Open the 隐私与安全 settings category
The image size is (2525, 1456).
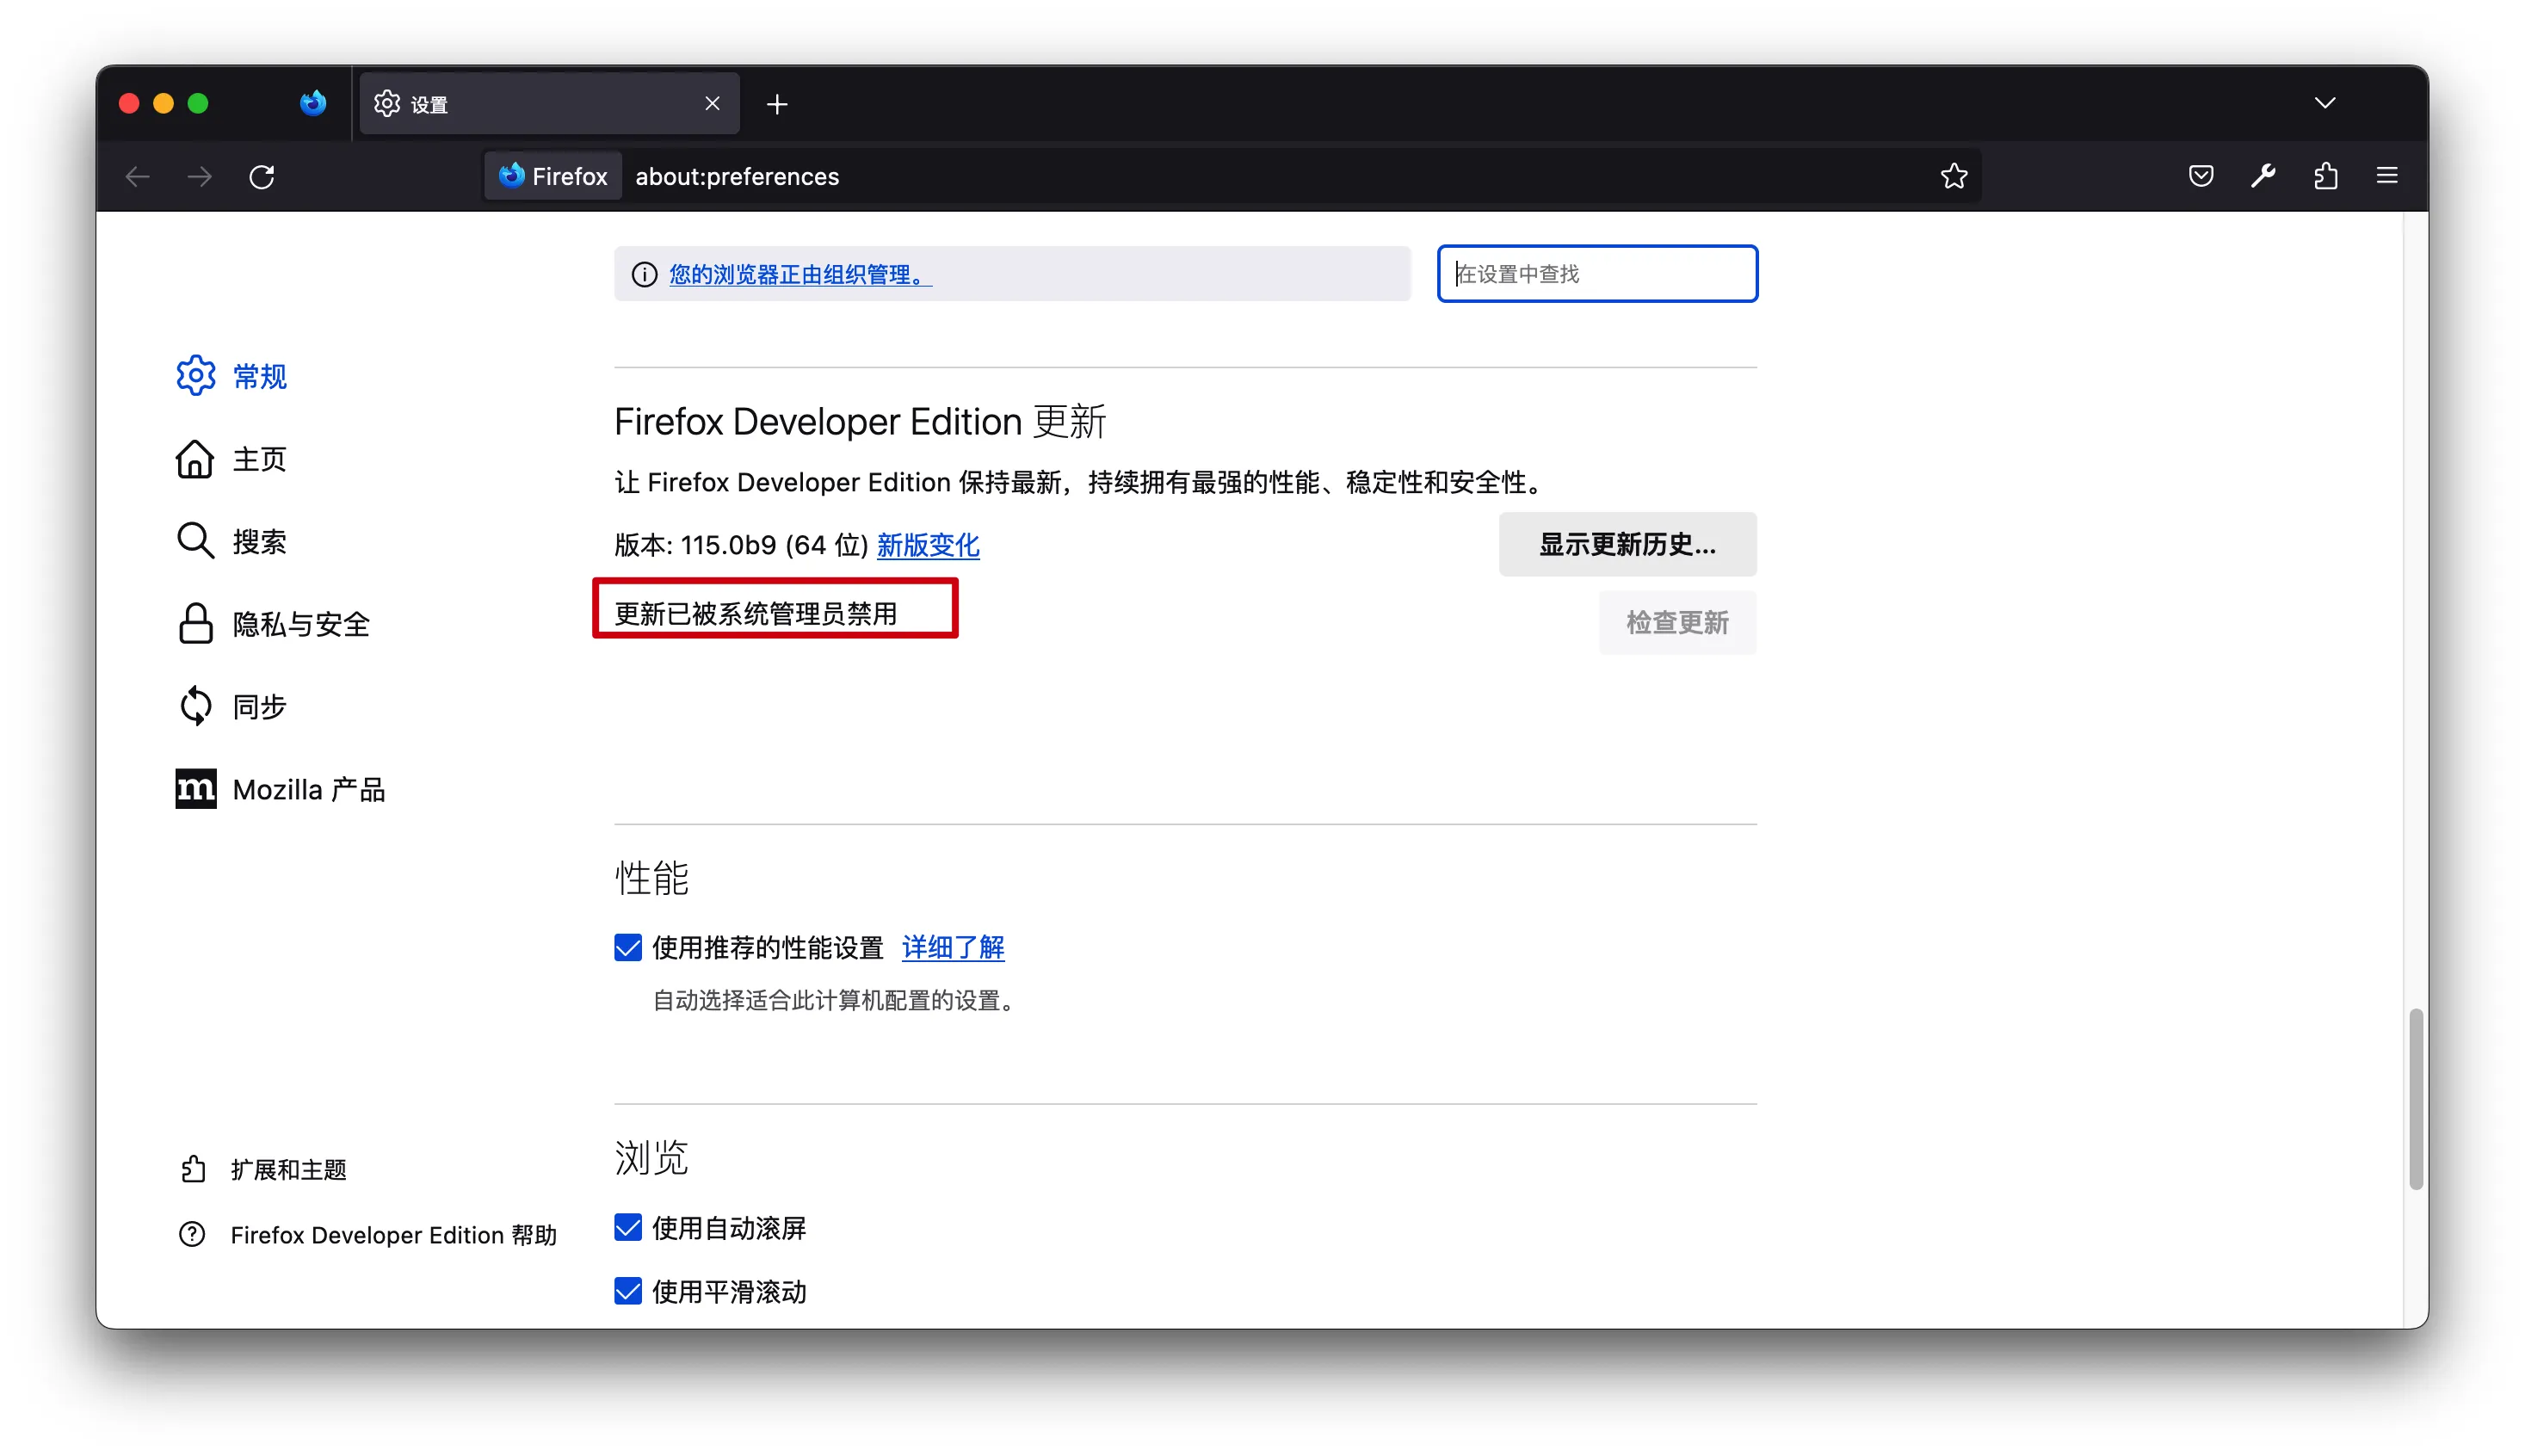(x=273, y=624)
